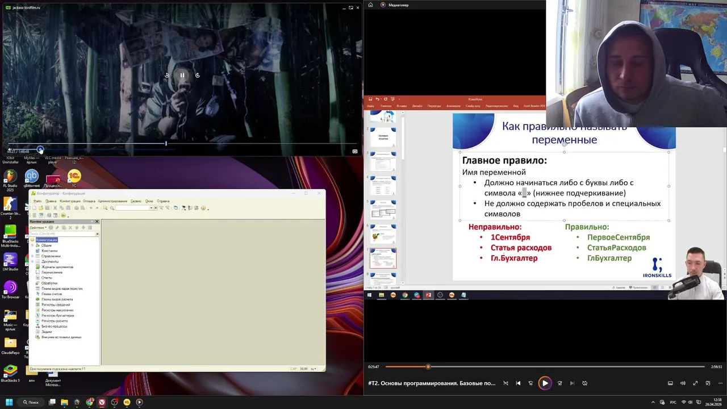
Task: Click new document icon in Конфигуратор toolbar
Action: [x=34, y=208]
